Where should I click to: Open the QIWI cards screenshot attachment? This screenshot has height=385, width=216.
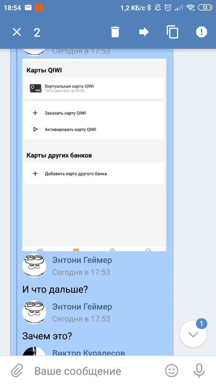94,155
